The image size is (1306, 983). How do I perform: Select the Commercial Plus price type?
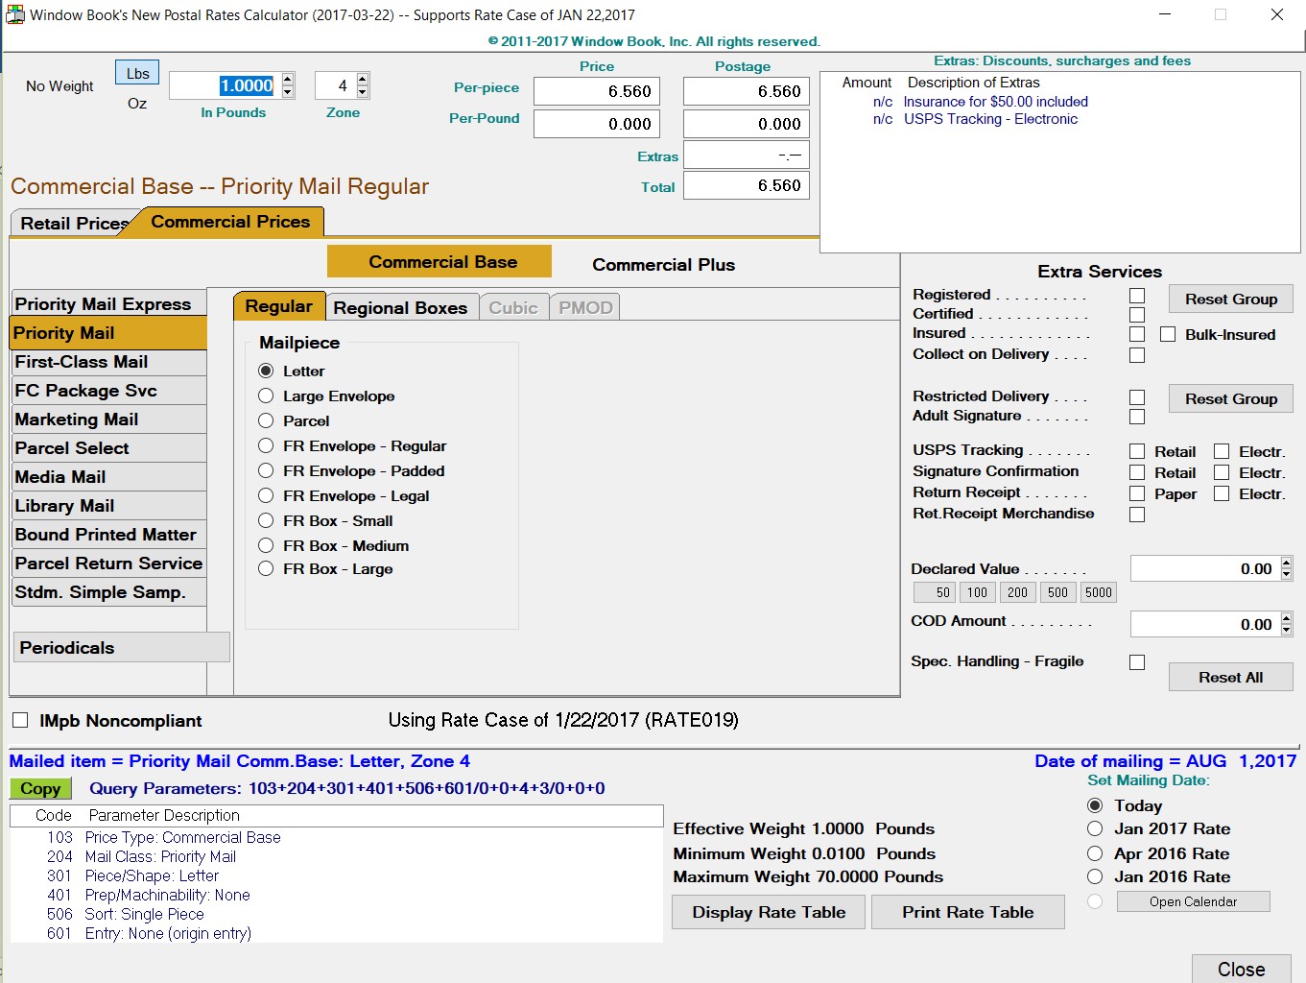(664, 264)
